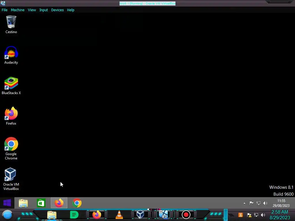Click the host tray volume speaker
Viewport: 295px width, 221px height.
tap(263, 215)
